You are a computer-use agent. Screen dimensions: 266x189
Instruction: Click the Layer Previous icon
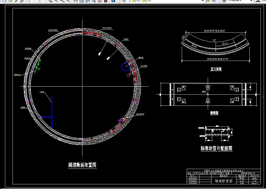point(214,1)
